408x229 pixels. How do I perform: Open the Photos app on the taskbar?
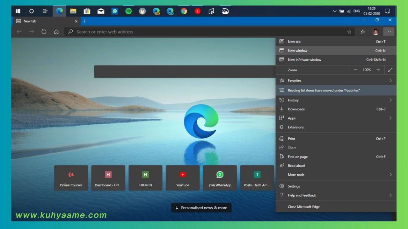point(225,11)
